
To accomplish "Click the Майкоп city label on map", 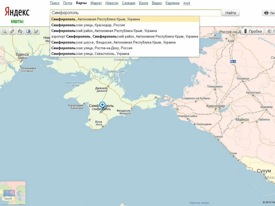I will 242,119.
